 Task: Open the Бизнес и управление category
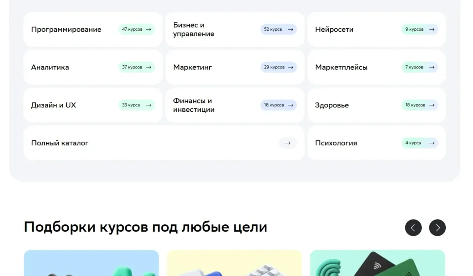point(235,29)
